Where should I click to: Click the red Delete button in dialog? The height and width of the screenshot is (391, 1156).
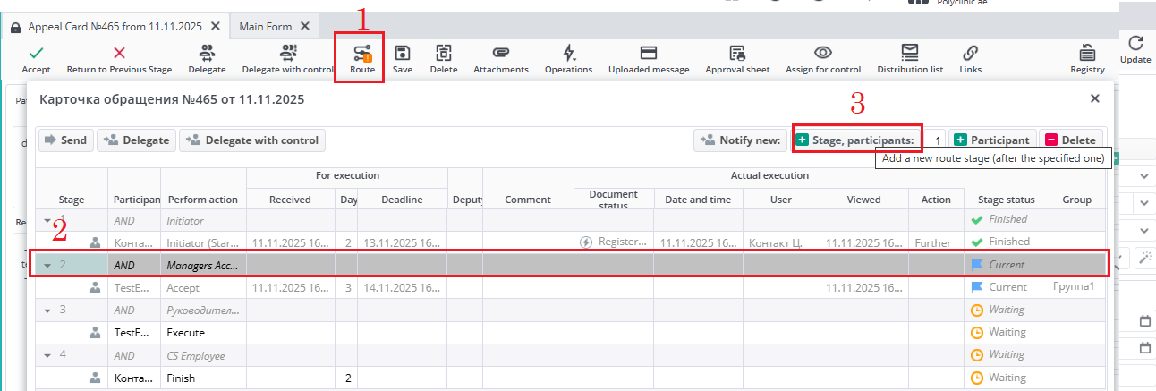tap(1070, 140)
